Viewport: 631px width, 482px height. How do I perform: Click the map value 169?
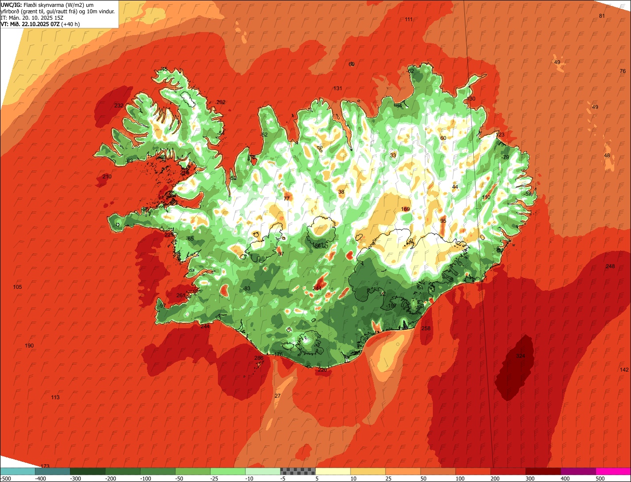(x=406, y=209)
